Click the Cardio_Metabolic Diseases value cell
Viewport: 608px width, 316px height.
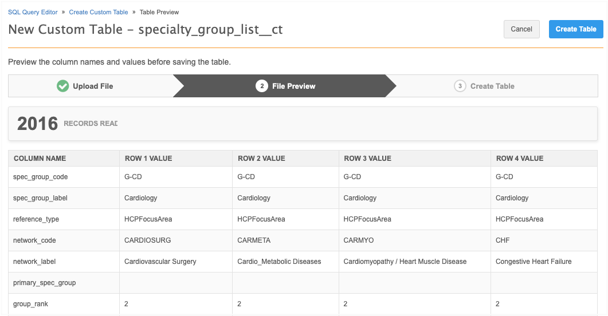click(279, 262)
